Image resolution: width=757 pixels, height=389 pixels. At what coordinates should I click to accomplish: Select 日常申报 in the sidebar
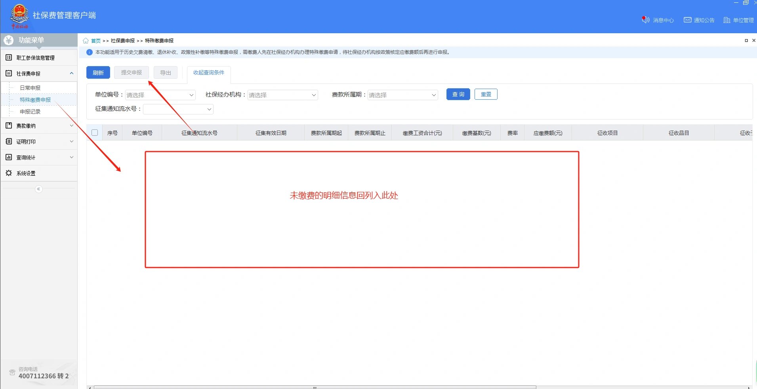point(30,88)
